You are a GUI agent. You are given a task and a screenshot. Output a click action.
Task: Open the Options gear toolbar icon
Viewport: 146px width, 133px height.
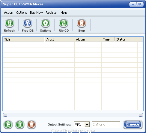tap(46, 23)
